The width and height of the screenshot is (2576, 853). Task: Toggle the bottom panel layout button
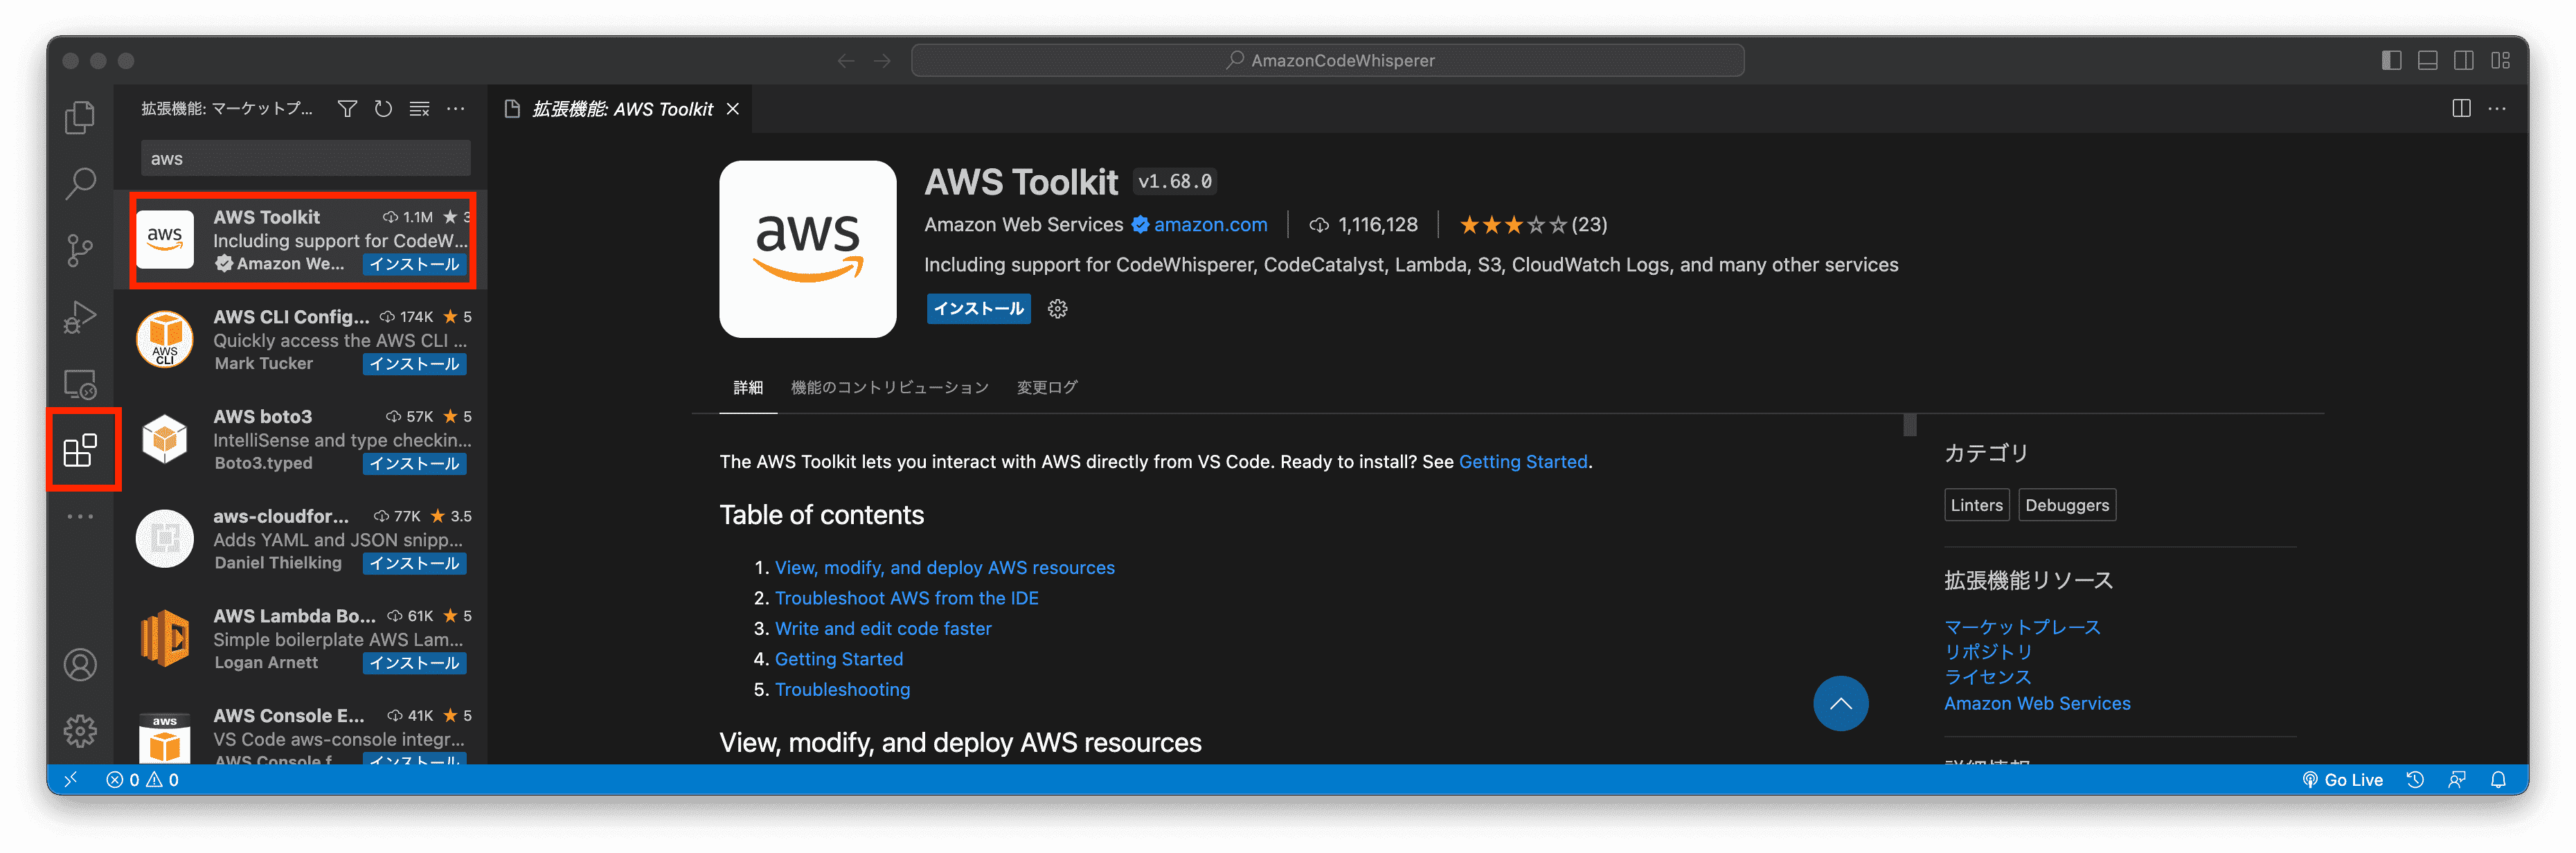[x=2427, y=61]
